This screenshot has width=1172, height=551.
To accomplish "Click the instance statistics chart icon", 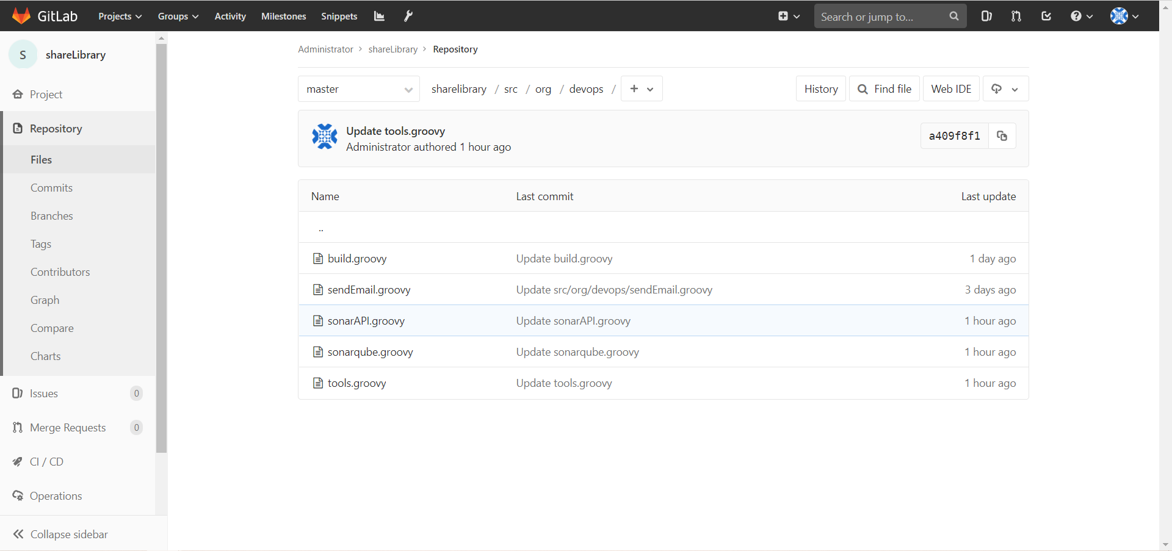I will pos(379,16).
